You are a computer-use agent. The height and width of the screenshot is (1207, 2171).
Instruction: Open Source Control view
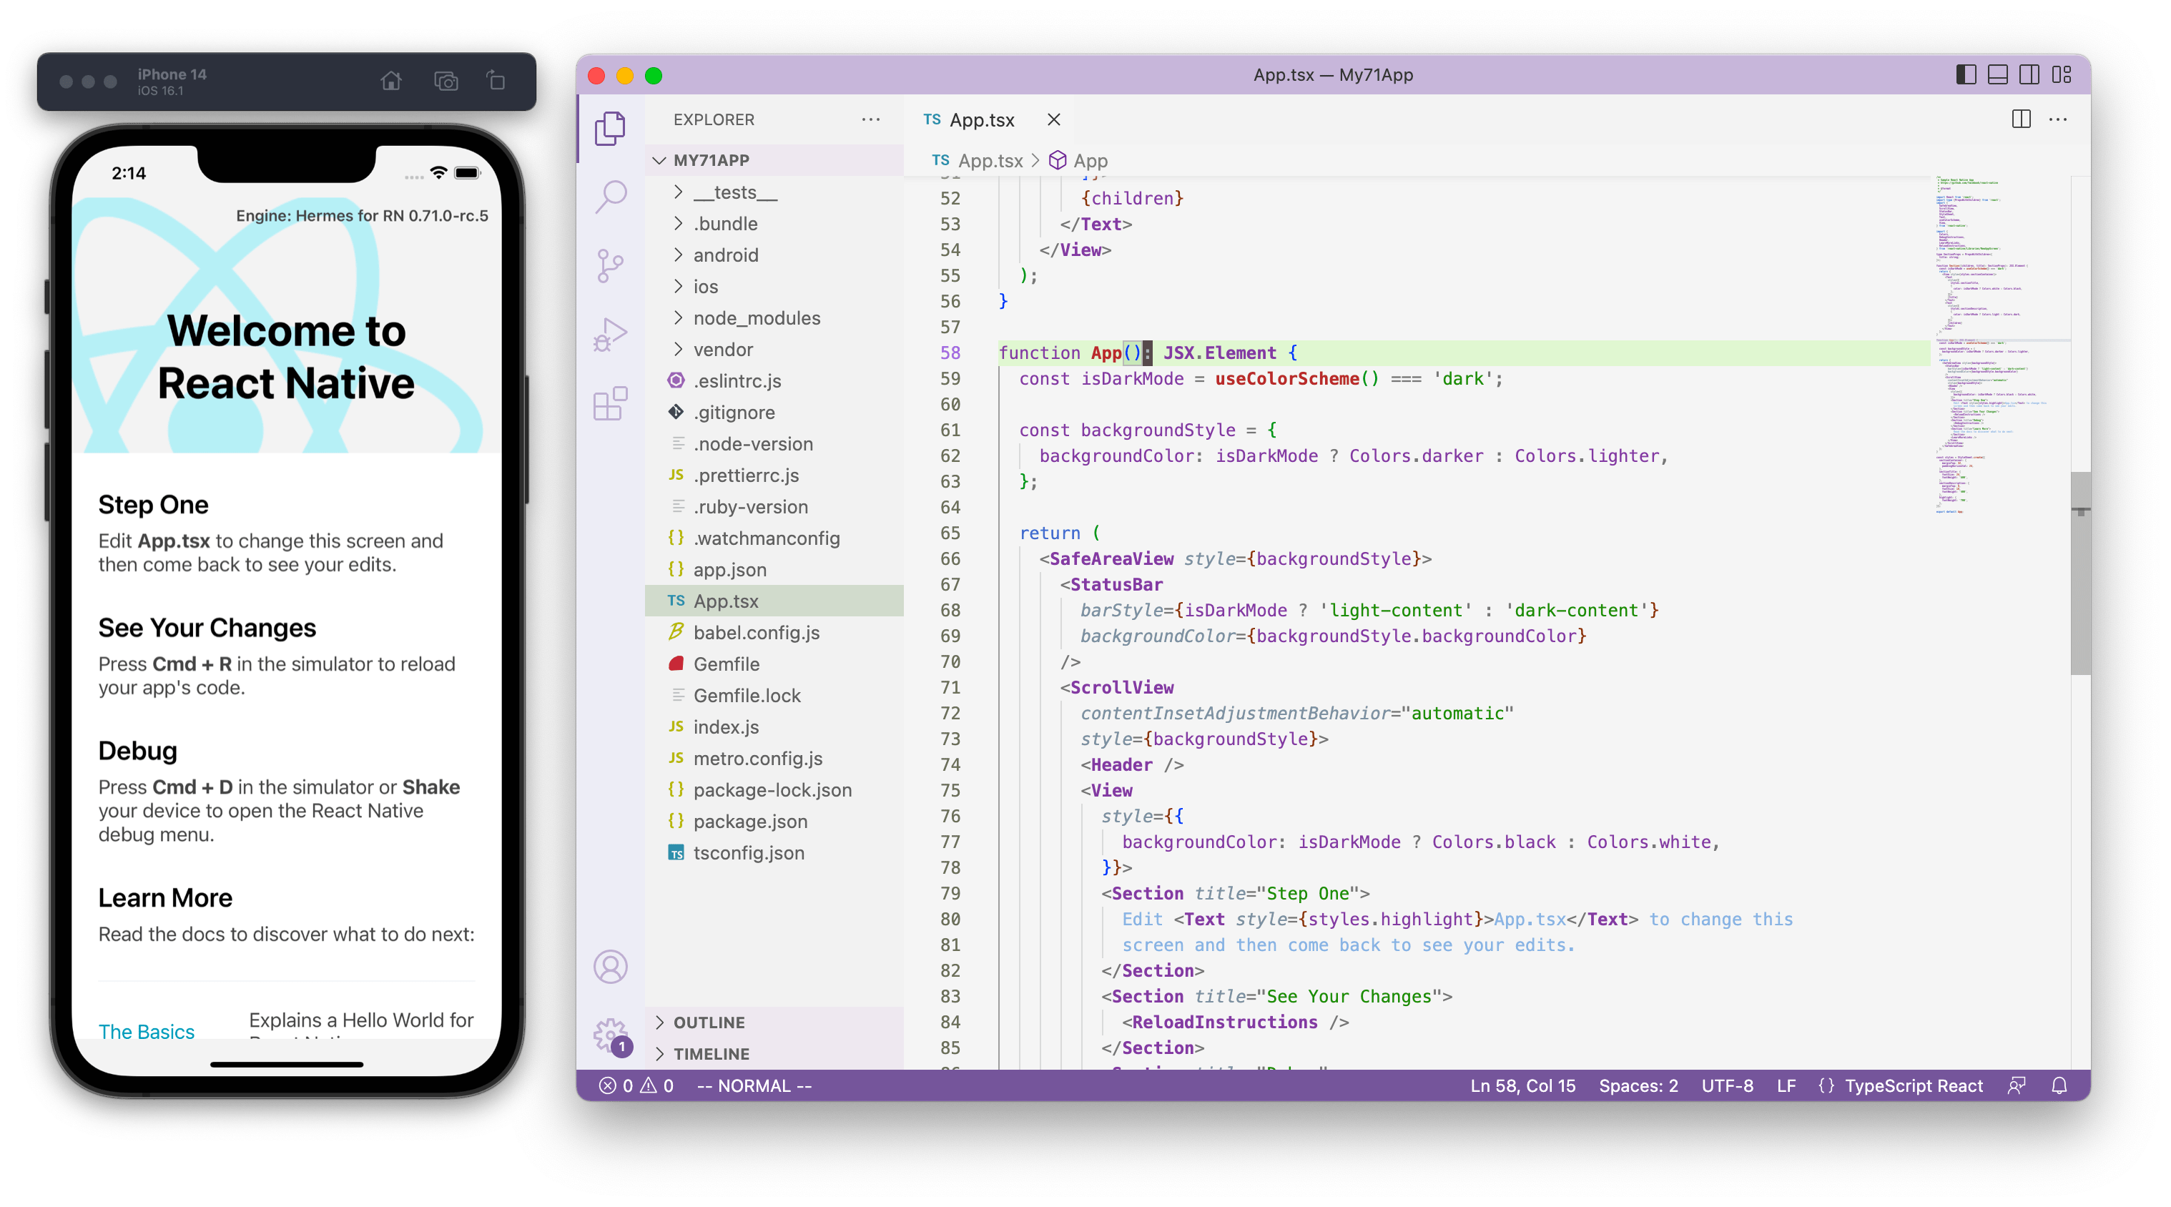click(610, 265)
